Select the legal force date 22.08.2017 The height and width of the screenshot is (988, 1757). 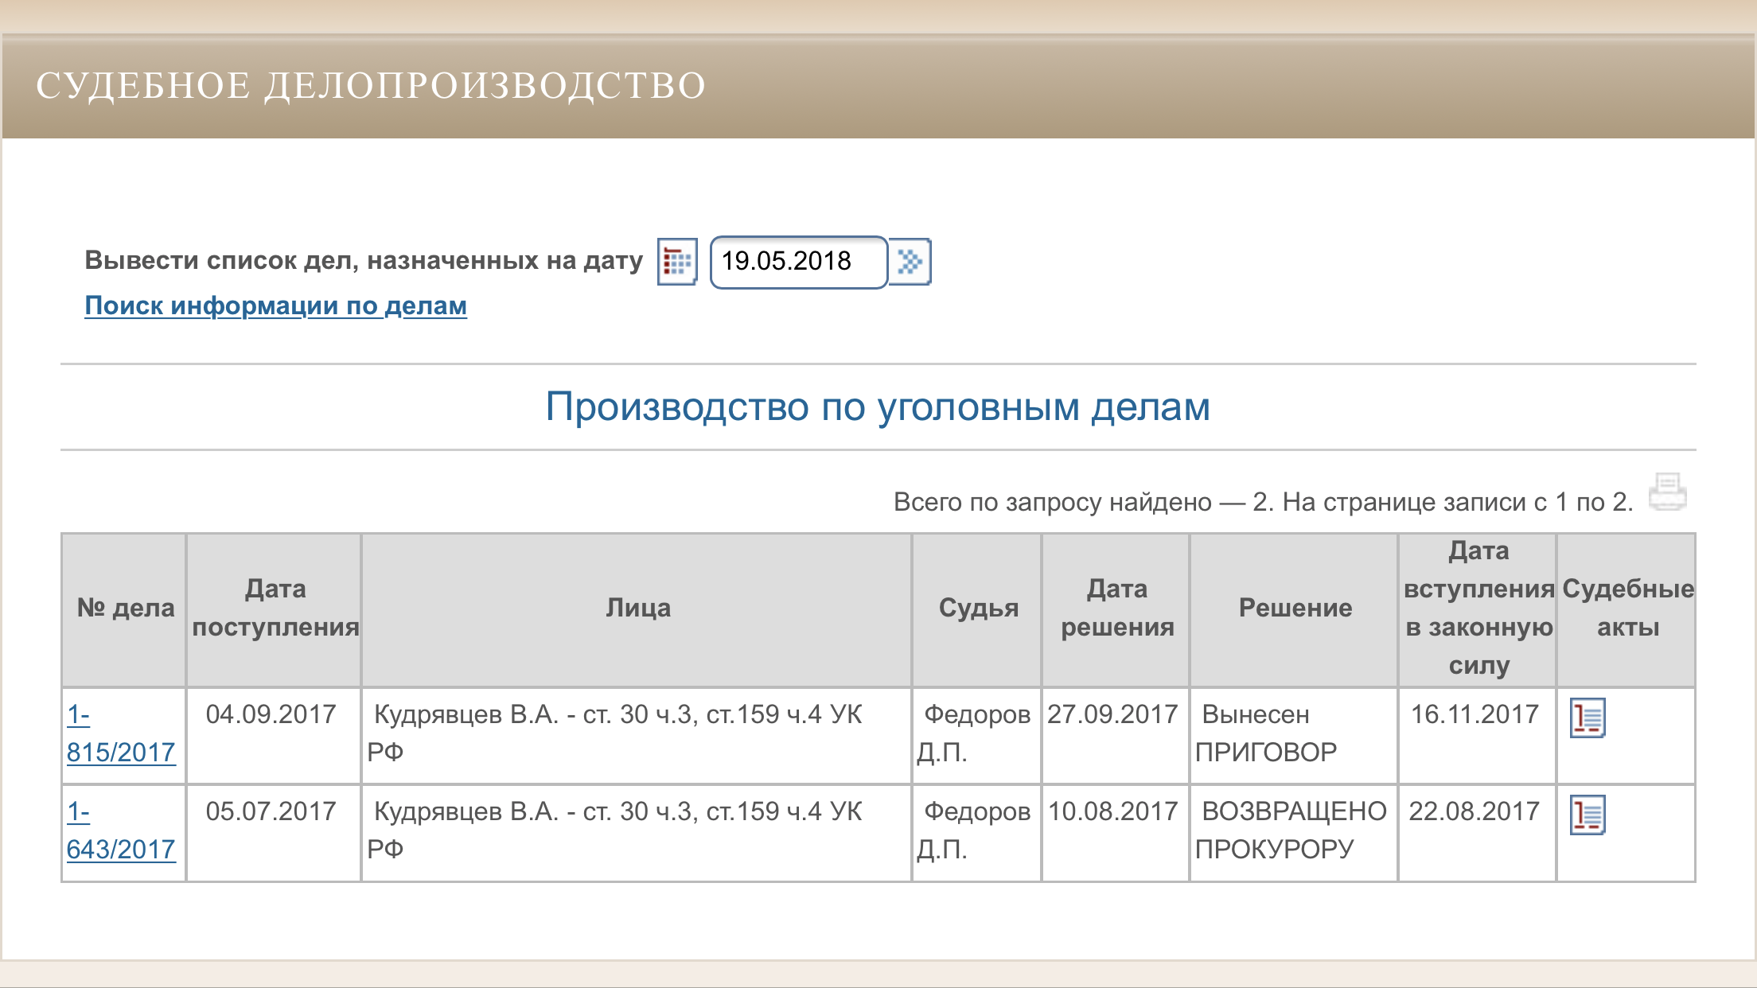(1475, 811)
